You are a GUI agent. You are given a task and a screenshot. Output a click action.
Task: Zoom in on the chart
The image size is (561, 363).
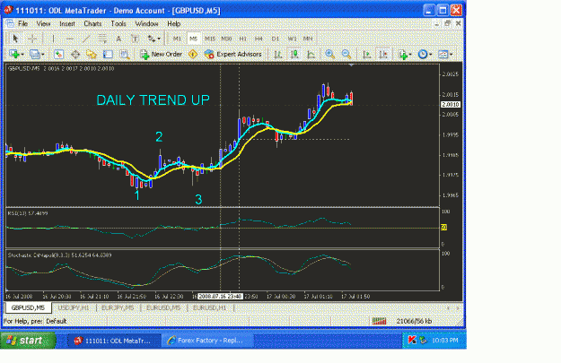coord(330,55)
